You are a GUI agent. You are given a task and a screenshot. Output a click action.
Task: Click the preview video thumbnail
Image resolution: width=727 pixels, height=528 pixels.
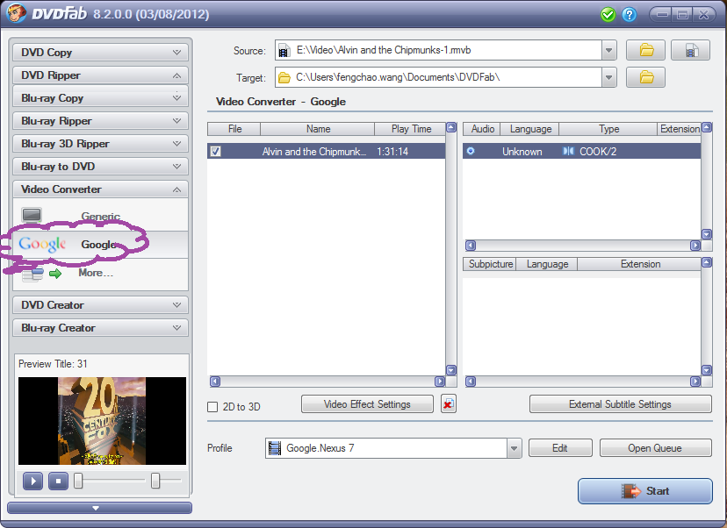102,420
